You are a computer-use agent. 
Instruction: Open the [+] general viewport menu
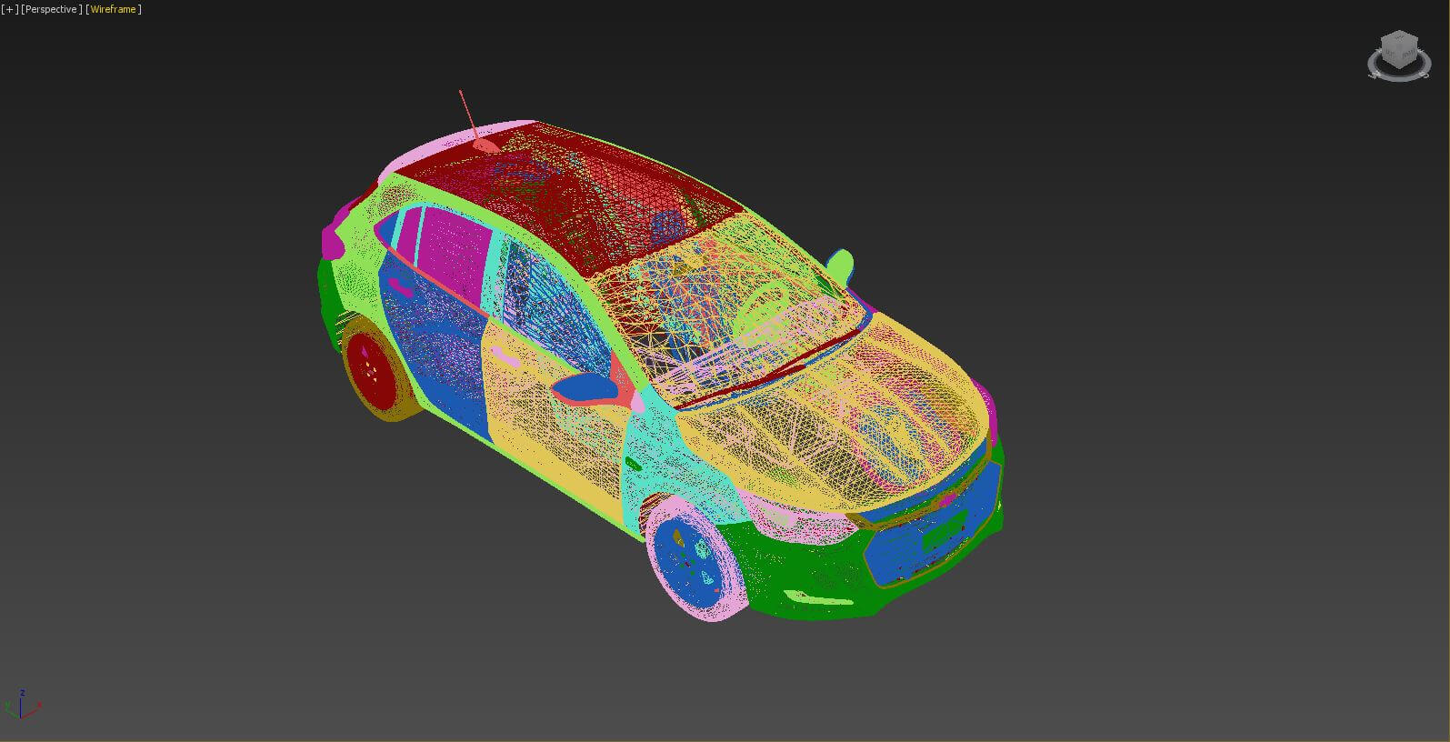click(10, 9)
